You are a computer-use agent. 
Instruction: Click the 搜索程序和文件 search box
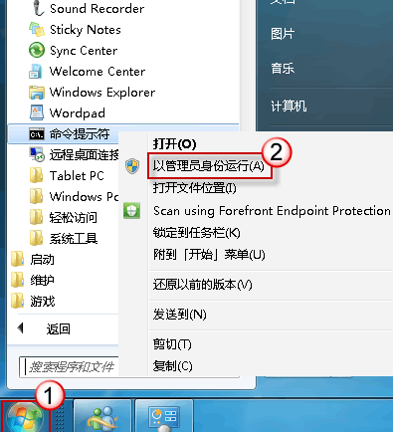pos(69,367)
